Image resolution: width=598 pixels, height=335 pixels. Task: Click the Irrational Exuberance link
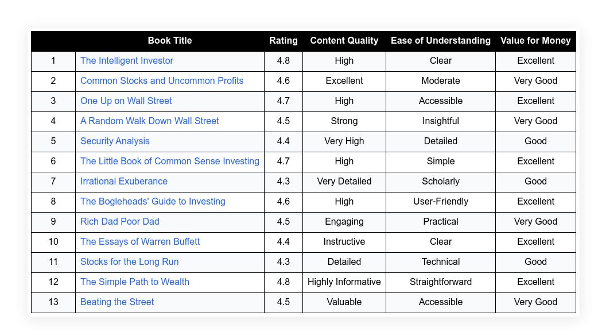tap(123, 182)
